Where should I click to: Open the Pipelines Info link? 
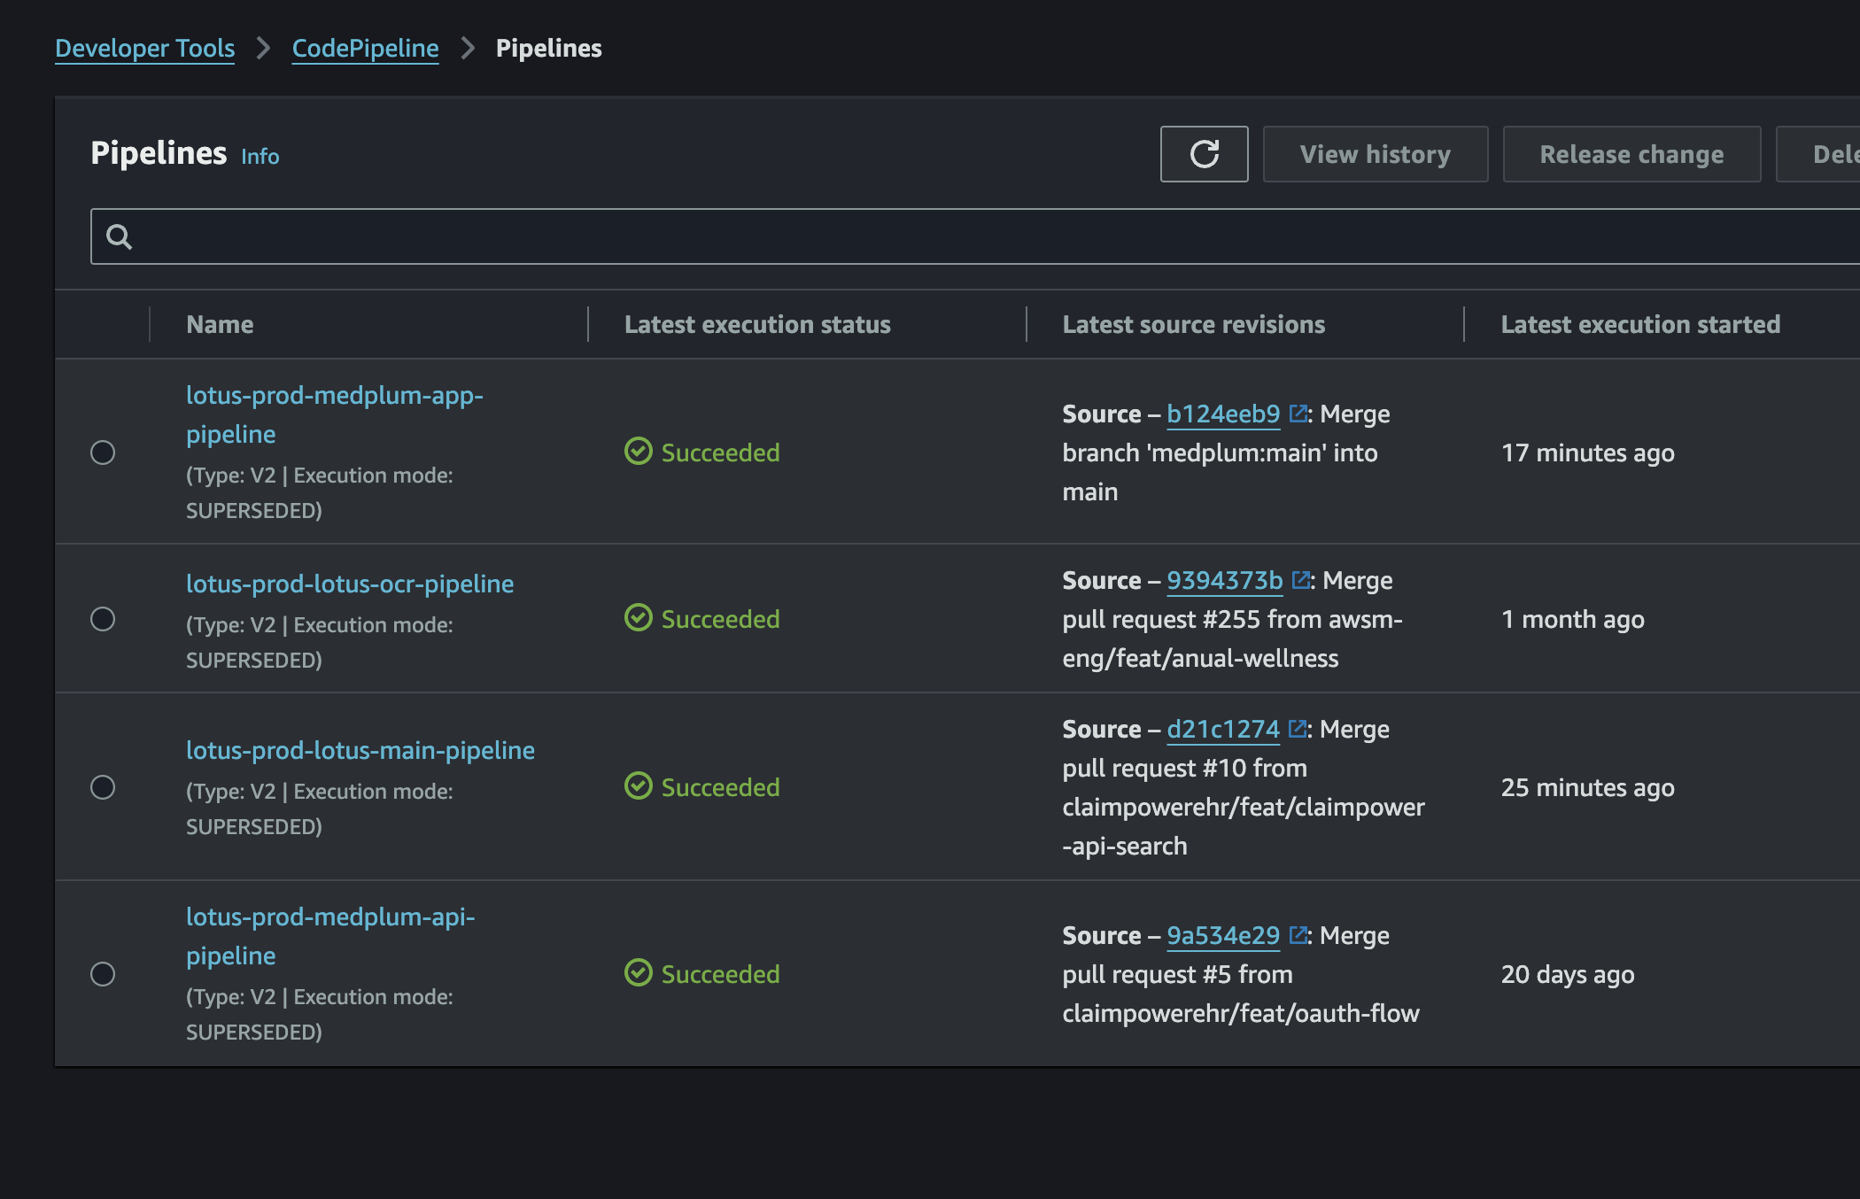(x=260, y=156)
